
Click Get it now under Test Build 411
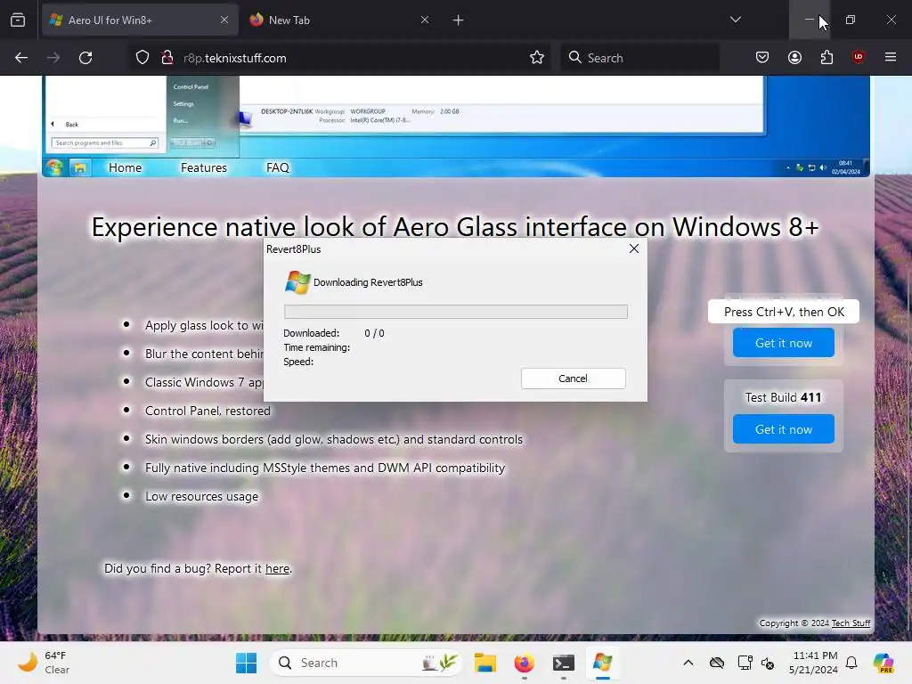point(784,429)
